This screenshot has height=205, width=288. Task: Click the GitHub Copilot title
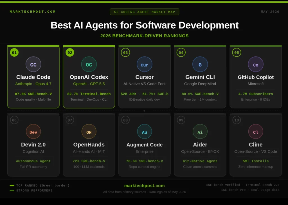[x=256, y=77]
